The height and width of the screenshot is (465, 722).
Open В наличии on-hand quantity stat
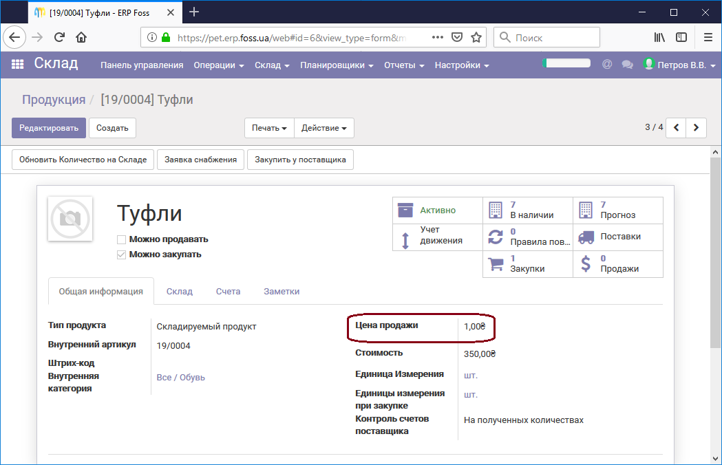click(528, 210)
